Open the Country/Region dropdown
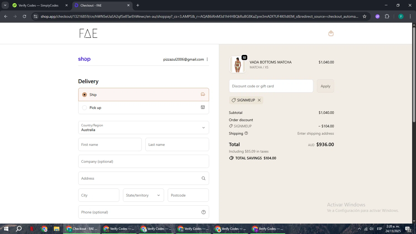Screen dimensions: 416x234 click(x=143, y=128)
